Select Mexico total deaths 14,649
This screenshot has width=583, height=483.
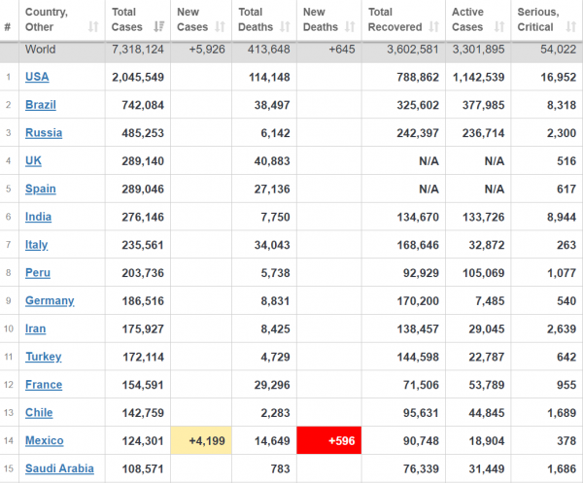(272, 440)
